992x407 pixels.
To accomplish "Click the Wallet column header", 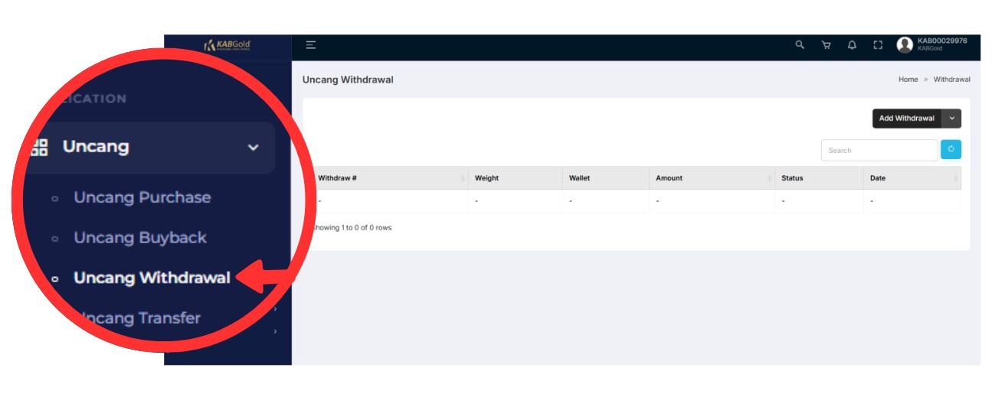I will pyautogui.click(x=606, y=178).
